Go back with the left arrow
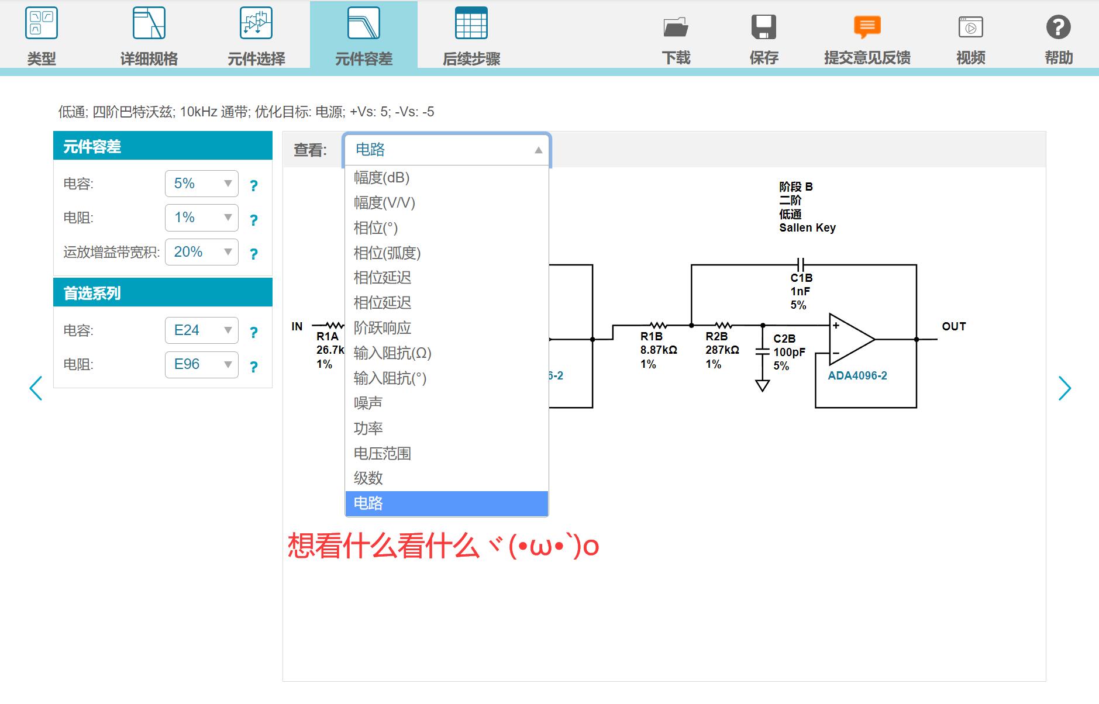1099x704 pixels. pos(36,388)
